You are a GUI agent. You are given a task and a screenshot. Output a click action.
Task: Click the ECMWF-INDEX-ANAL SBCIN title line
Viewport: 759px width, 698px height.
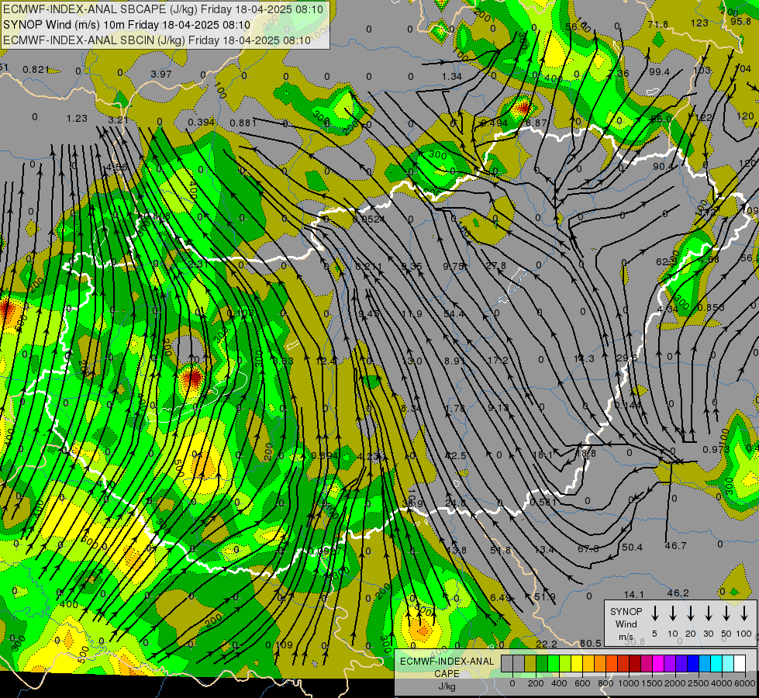pyautogui.click(x=157, y=40)
